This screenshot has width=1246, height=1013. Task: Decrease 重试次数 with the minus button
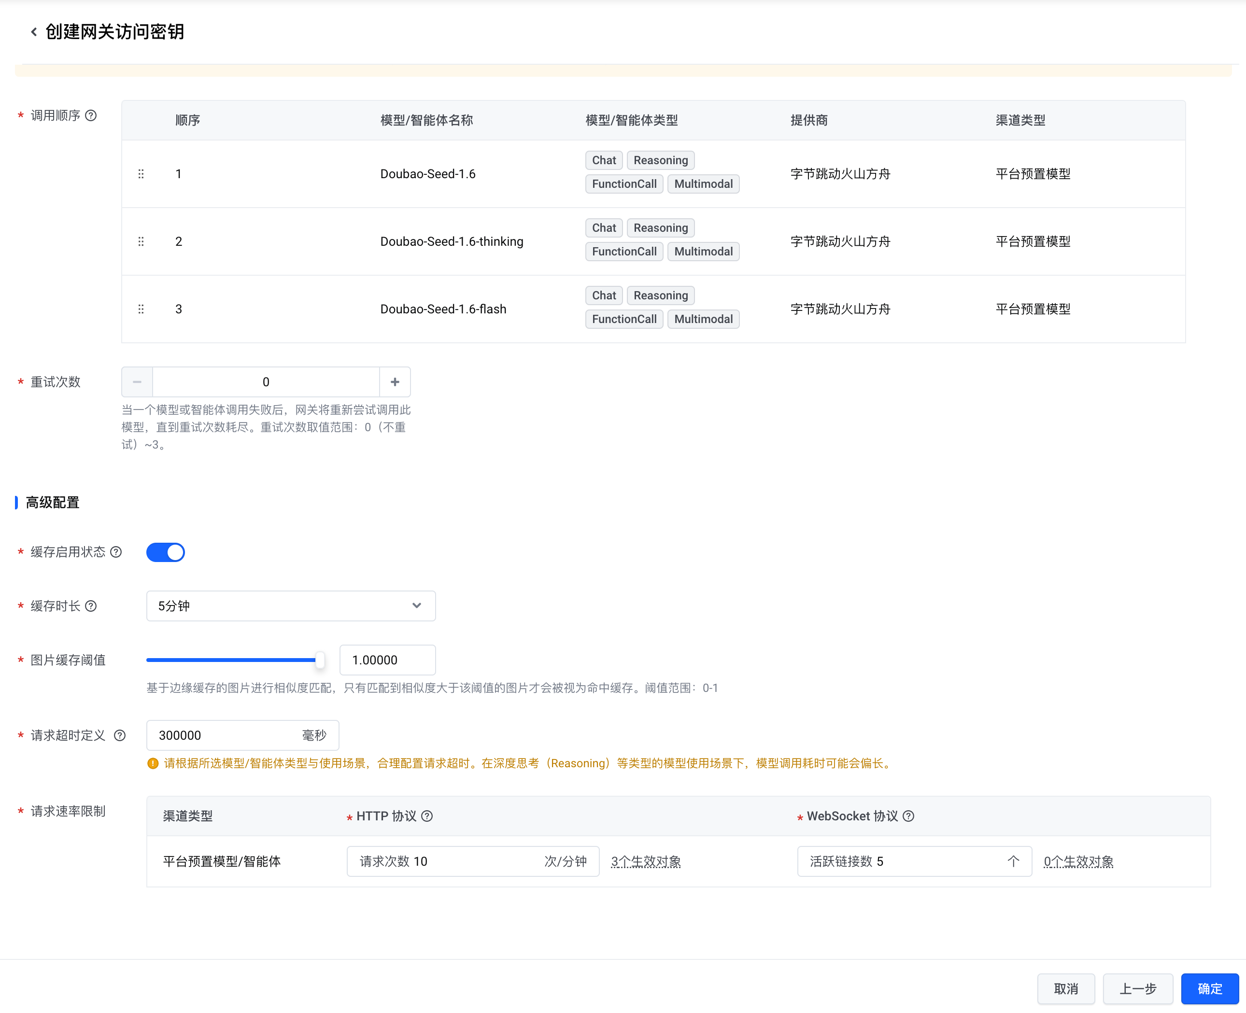[x=137, y=382]
